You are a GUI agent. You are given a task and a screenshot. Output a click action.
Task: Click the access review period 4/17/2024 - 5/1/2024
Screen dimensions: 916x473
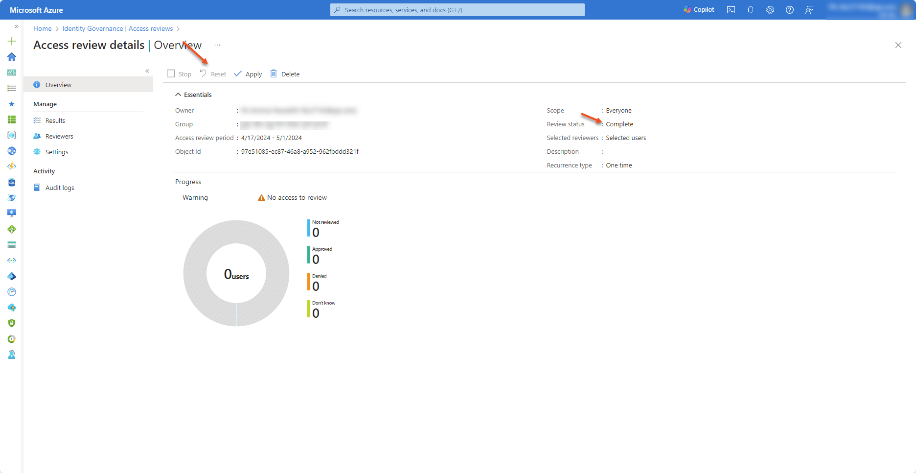pos(272,138)
